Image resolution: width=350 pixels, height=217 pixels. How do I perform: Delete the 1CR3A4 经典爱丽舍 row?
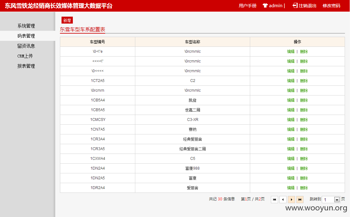(x=304, y=139)
